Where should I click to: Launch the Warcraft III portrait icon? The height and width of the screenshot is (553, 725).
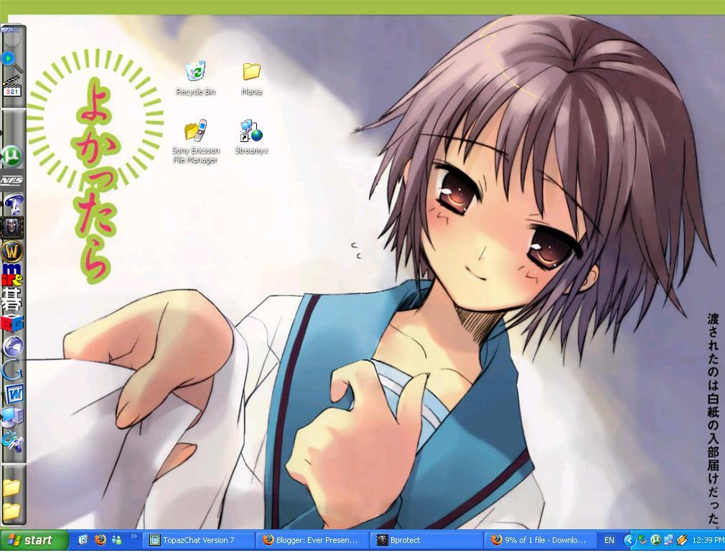(12, 227)
